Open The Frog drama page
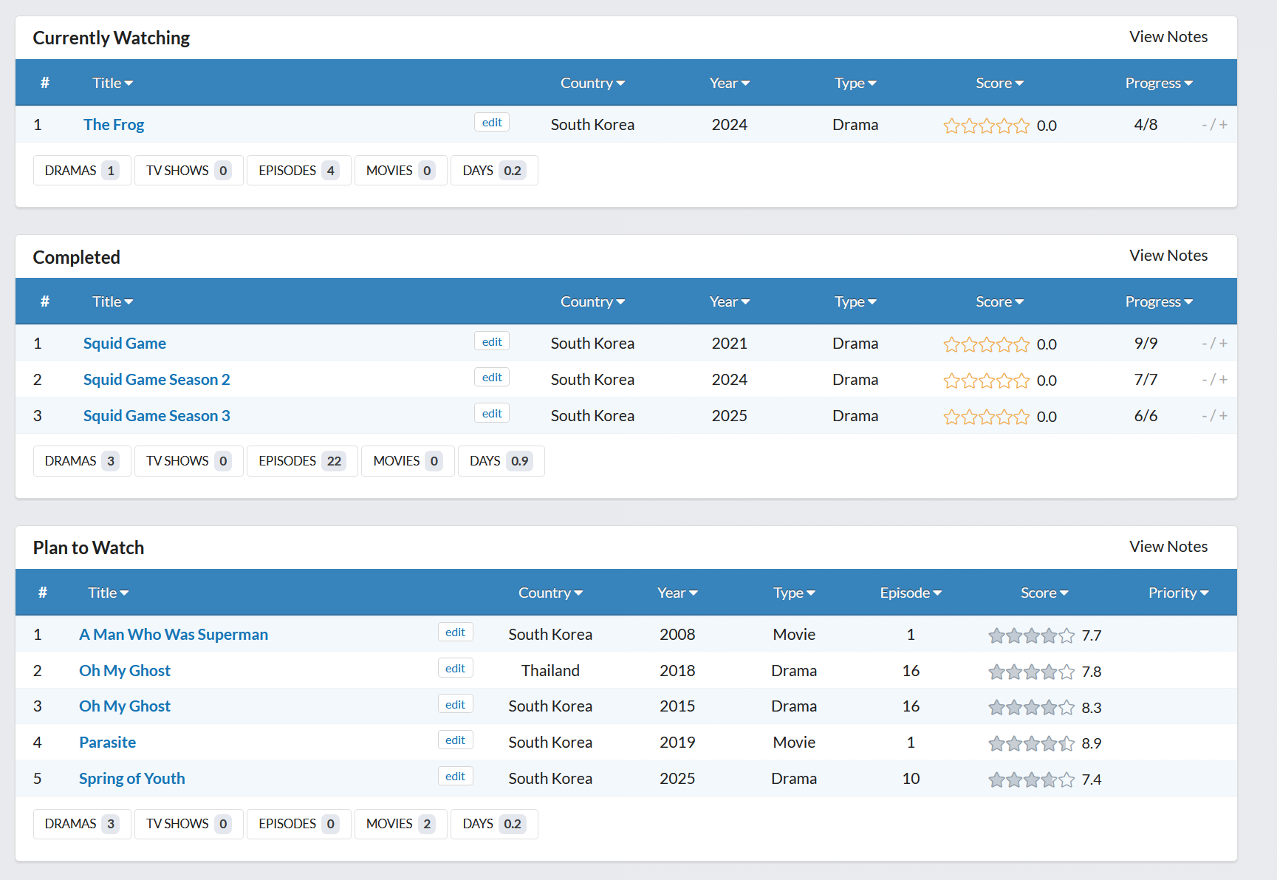The image size is (1277, 880). (x=114, y=125)
